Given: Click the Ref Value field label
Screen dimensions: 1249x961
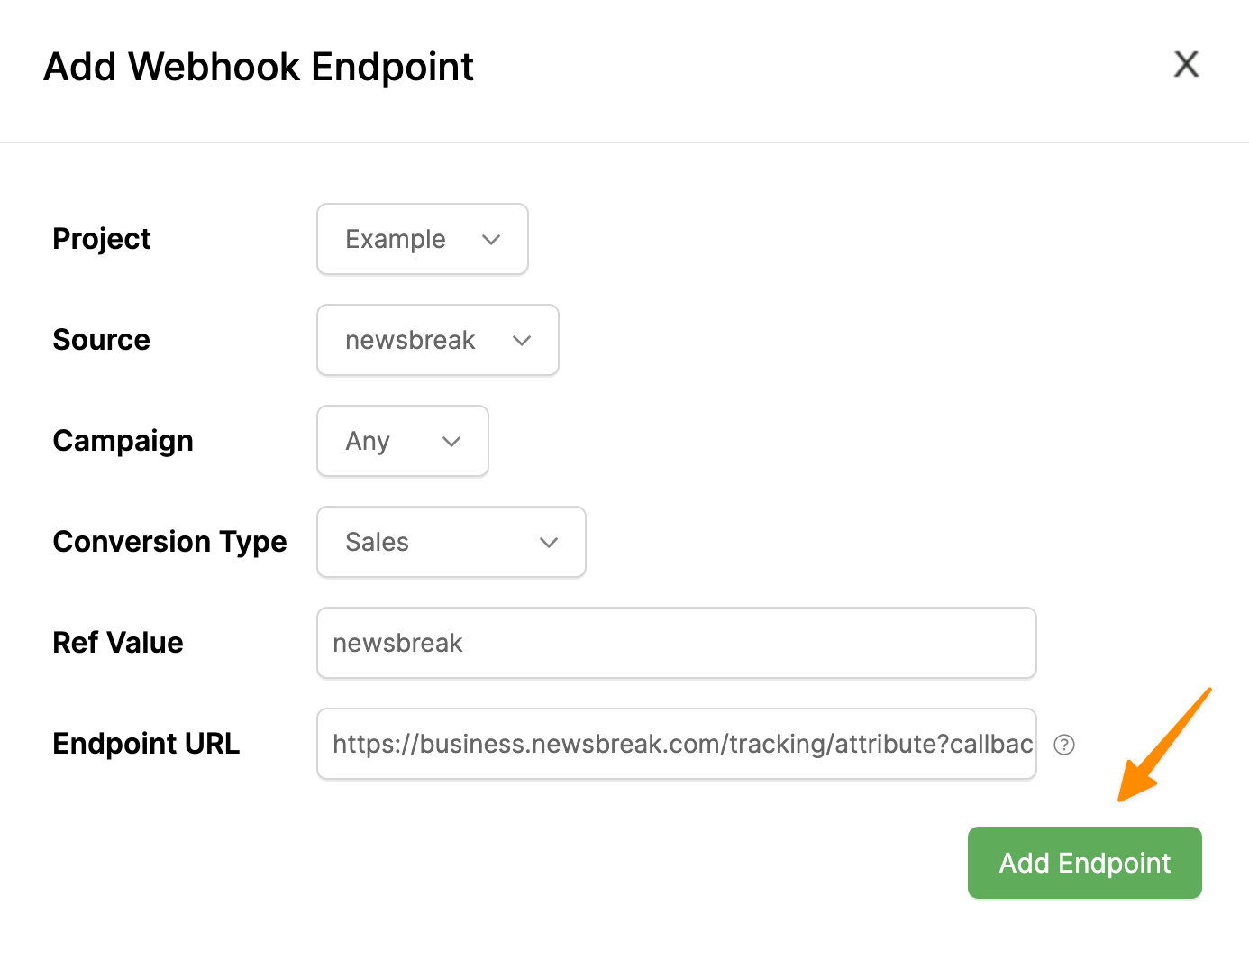Looking at the screenshot, I should pyautogui.click(x=118, y=643).
